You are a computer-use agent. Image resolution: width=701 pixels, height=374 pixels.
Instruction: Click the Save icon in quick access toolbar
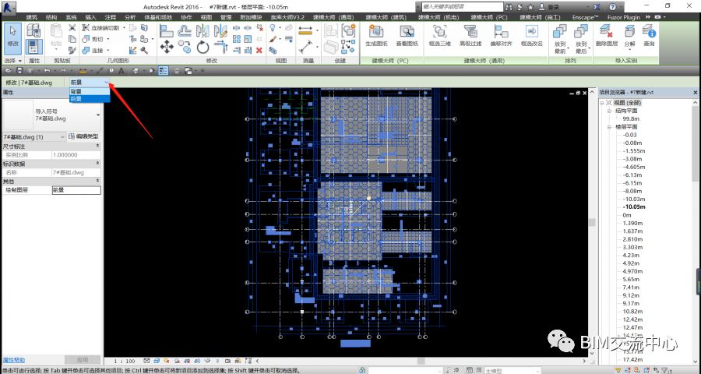19,71
